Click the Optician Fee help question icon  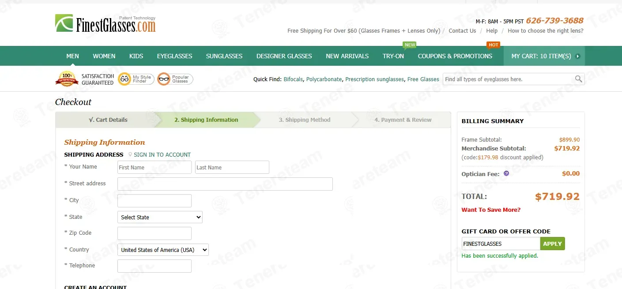tap(506, 173)
